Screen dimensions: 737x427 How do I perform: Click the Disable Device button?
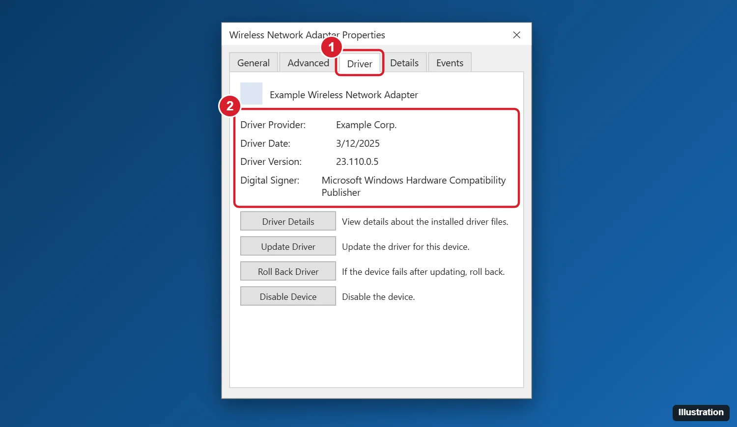[x=288, y=296]
